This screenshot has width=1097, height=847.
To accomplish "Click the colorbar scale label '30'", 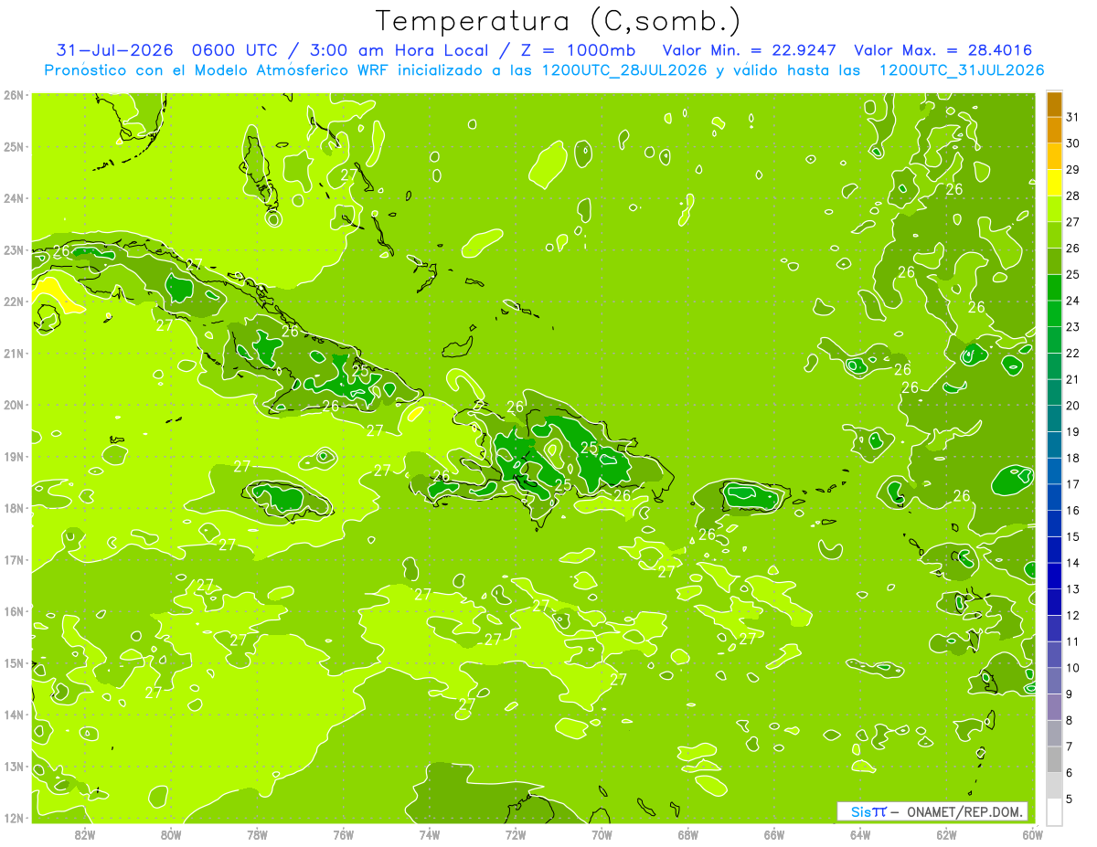I will click(x=1073, y=143).
